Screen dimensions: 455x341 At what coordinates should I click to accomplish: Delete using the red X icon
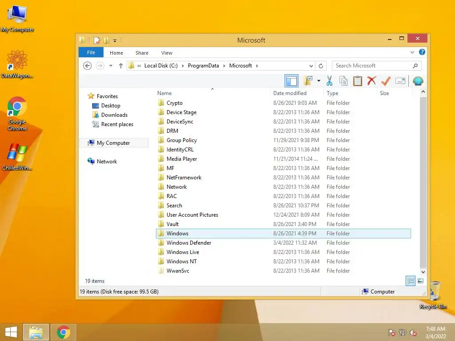[371, 81]
